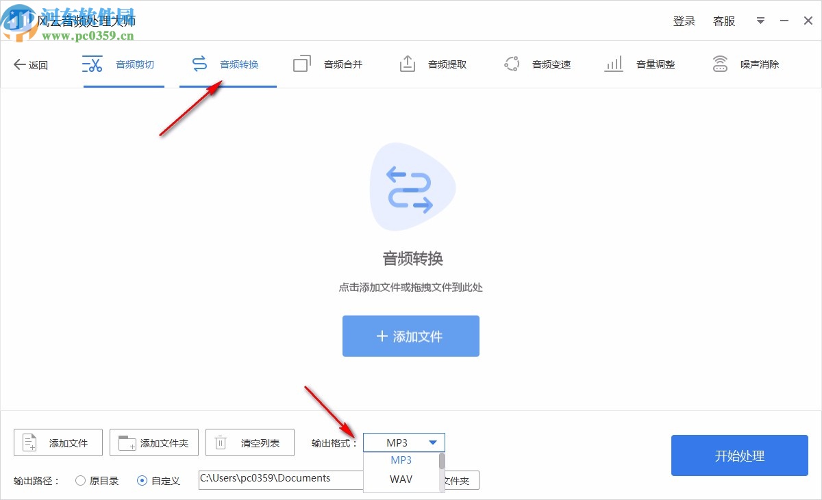Choose WAV as output format
Screen dimensions: 822x500
tap(401, 479)
